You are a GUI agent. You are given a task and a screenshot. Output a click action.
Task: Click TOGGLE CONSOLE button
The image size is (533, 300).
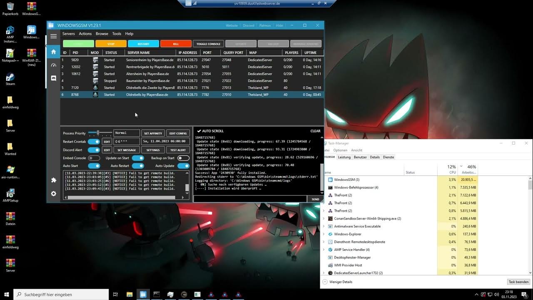pos(208,44)
